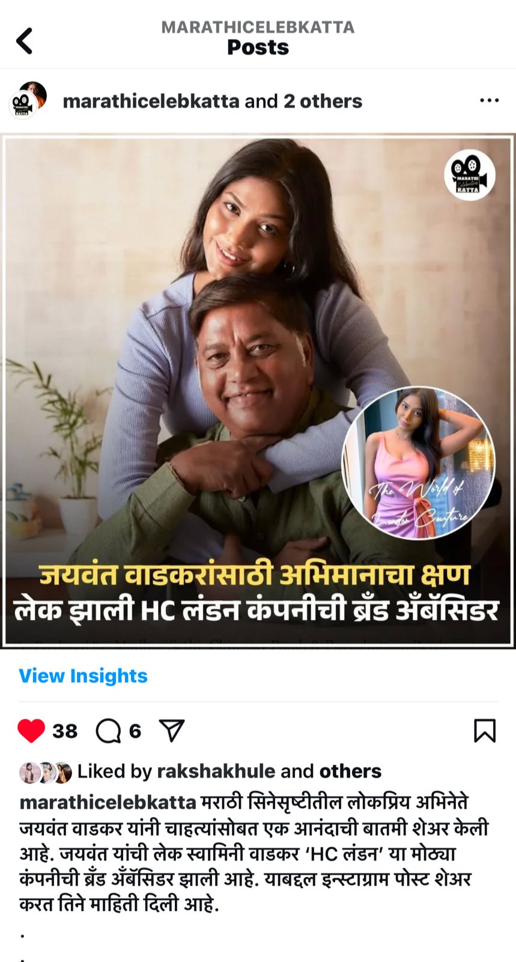Tap the yellow Marathi headline on image
This screenshot has height=962, width=516.
pos(255,574)
